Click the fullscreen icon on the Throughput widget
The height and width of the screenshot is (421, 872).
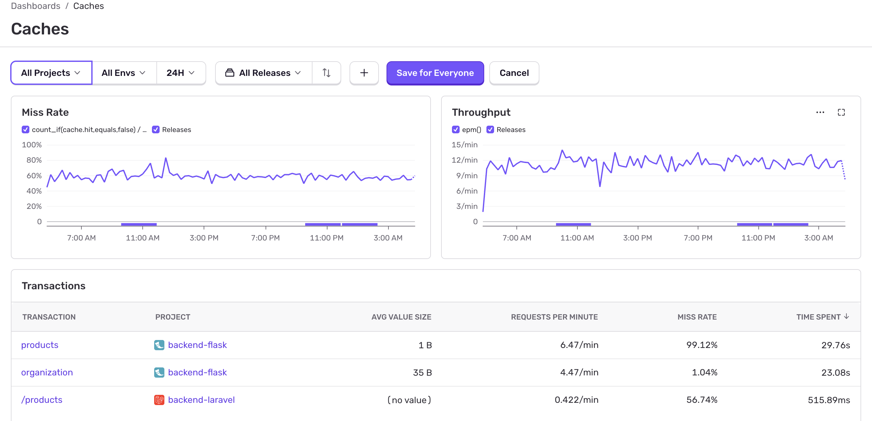(x=841, y=112)
